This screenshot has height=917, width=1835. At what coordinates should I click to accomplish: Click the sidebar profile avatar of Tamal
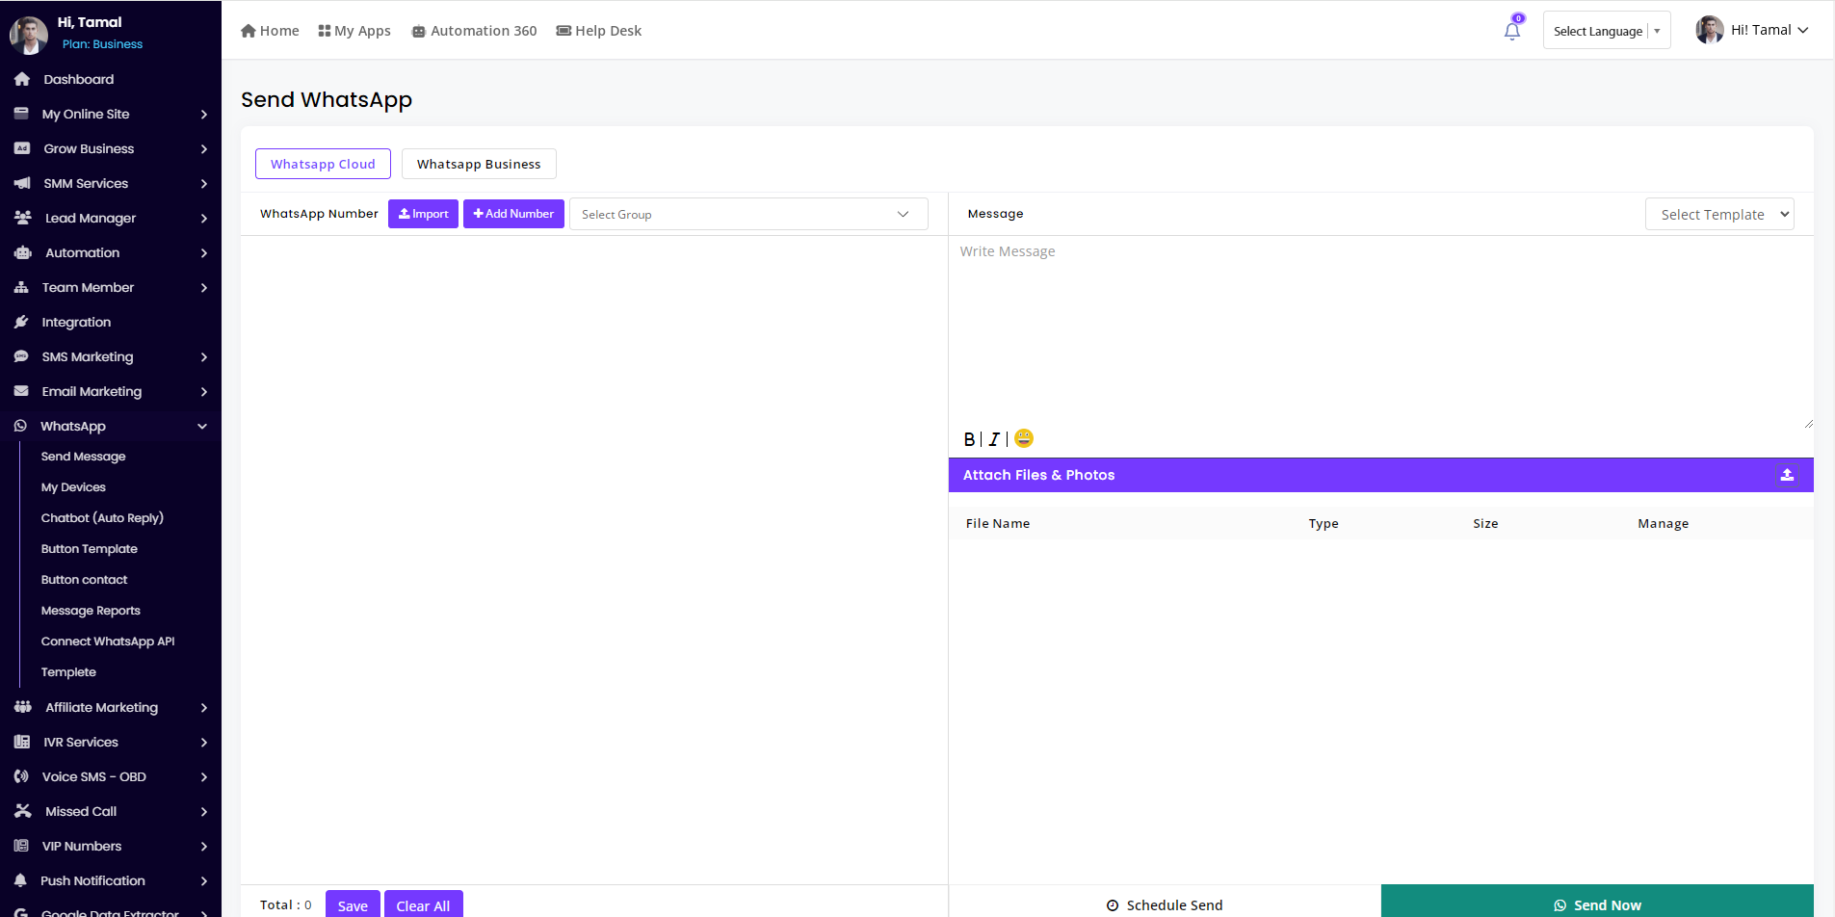click(x=29, y=35)
